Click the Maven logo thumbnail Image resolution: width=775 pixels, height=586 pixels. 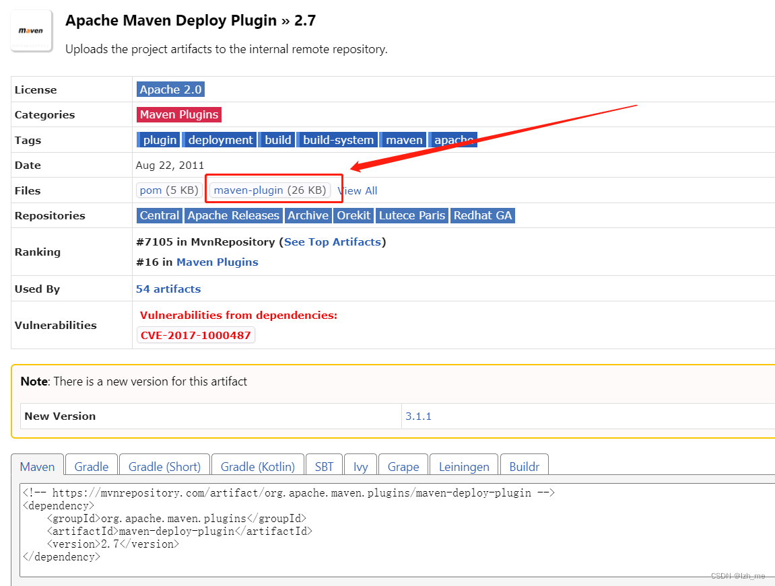pos(31,30)
